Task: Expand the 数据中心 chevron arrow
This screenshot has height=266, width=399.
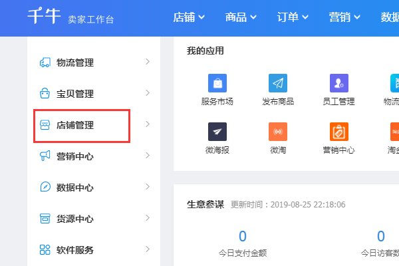Action: (148, 187)
